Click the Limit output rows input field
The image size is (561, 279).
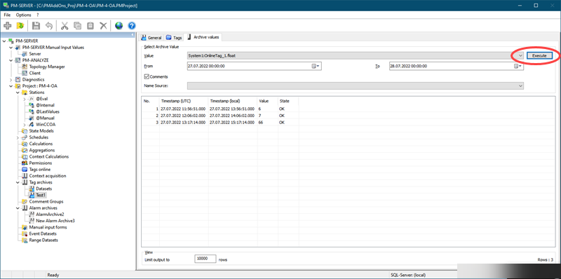(205, 259)
